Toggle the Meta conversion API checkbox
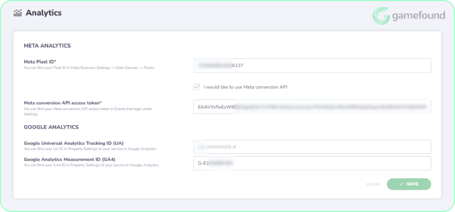Screen dimensions: 455x212 [x=197, y=87]
